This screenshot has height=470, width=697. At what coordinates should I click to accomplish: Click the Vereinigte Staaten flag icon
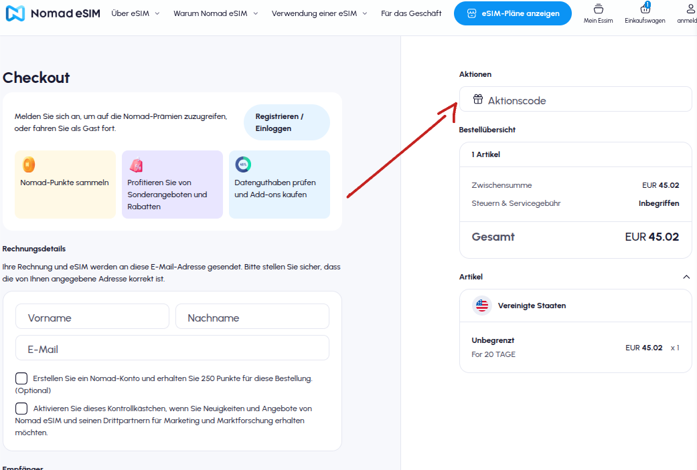click(482, 306)
